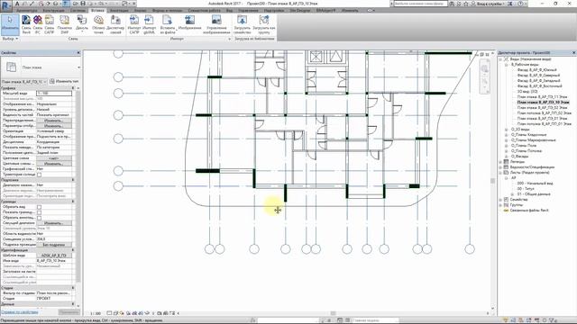Click the floor plan type thumbnail in Properties
Image resolution: width=577 pixels, height=324 pixels.
tap(12, 67)
